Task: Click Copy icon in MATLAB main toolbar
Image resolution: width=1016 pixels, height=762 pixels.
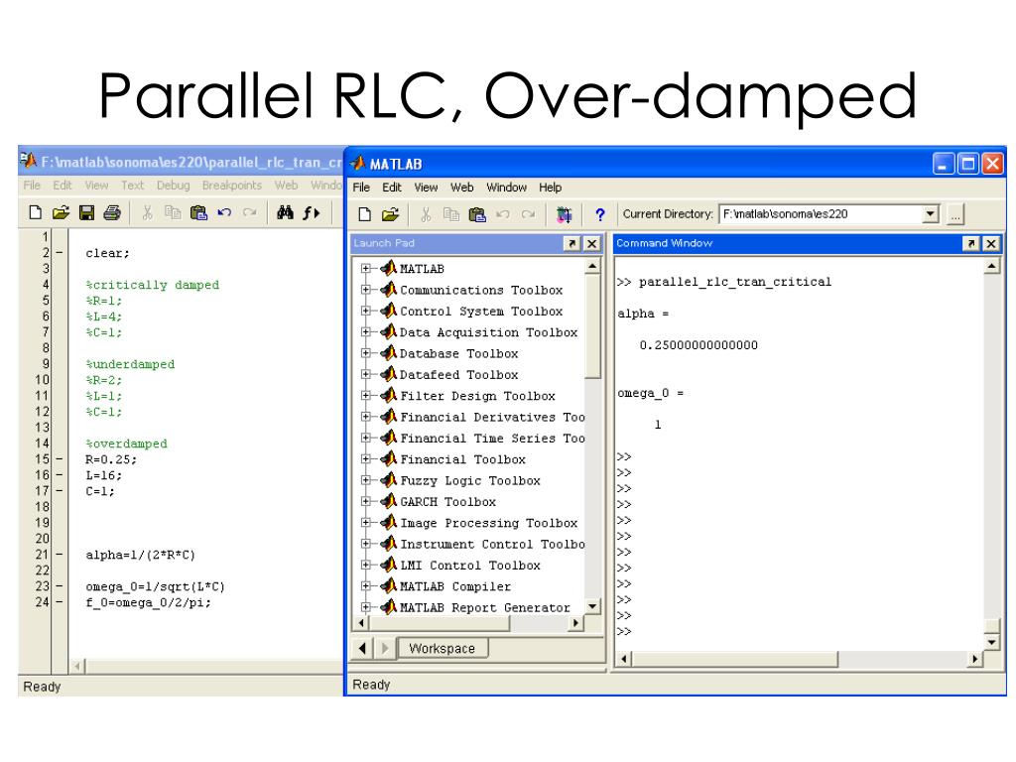Action: [x=451, y=214]
